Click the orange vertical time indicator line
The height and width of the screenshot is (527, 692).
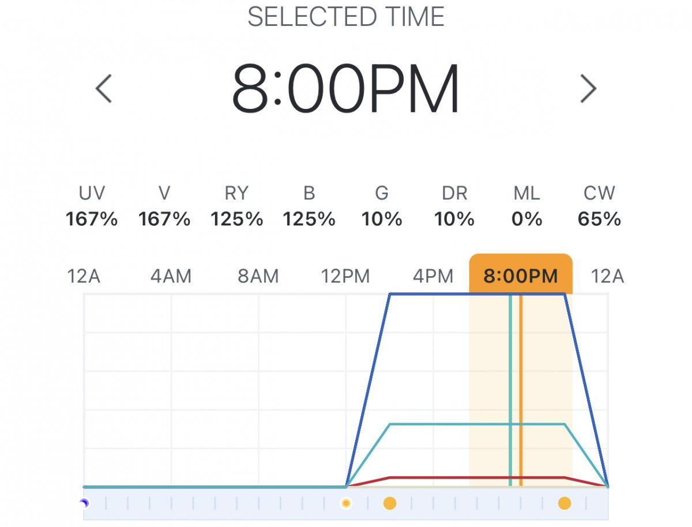[521, 392]
